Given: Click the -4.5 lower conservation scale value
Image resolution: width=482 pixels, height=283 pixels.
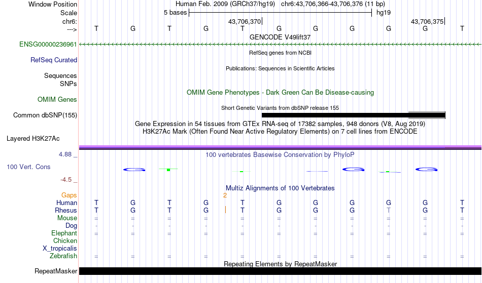Looking at the screenshot, I should click(x=66, y=180).
